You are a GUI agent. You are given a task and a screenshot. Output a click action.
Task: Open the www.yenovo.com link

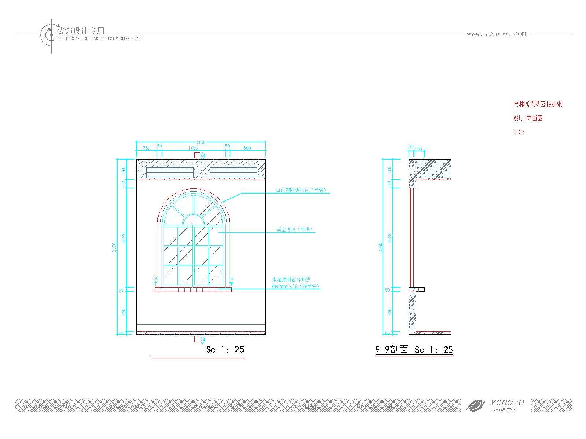coord(496,34)
